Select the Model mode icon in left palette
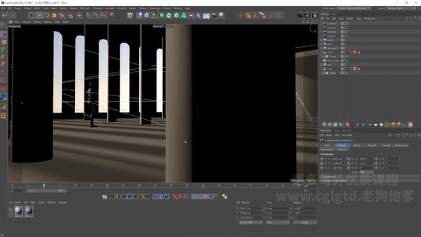 pos(3,34)
